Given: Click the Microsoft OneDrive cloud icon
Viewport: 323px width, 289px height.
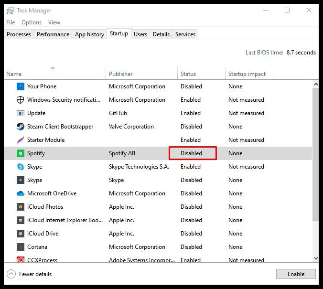Looking at the screenshot, I should tap(21, 193).
